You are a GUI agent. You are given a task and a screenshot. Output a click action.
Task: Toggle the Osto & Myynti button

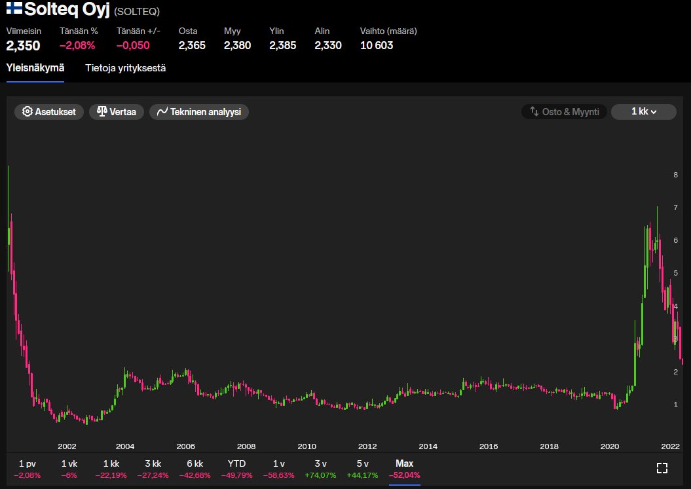[x=564, y=112]
